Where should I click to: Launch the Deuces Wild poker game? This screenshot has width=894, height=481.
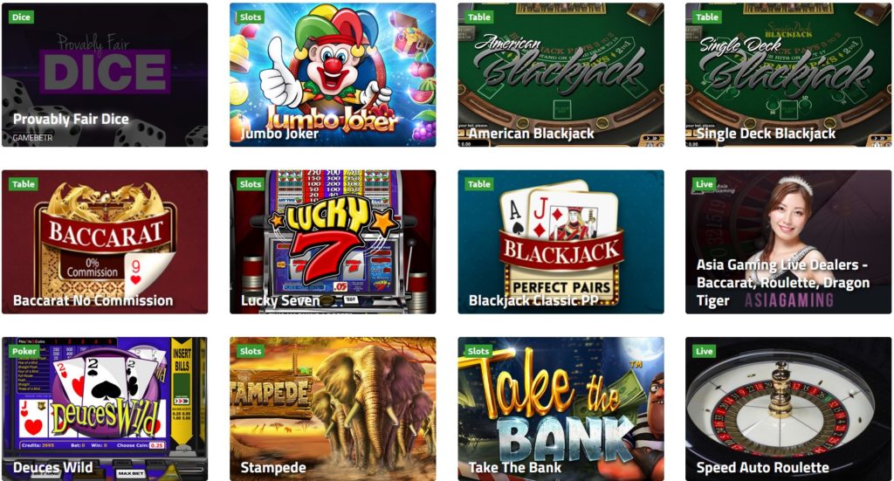tap(105, 409)
